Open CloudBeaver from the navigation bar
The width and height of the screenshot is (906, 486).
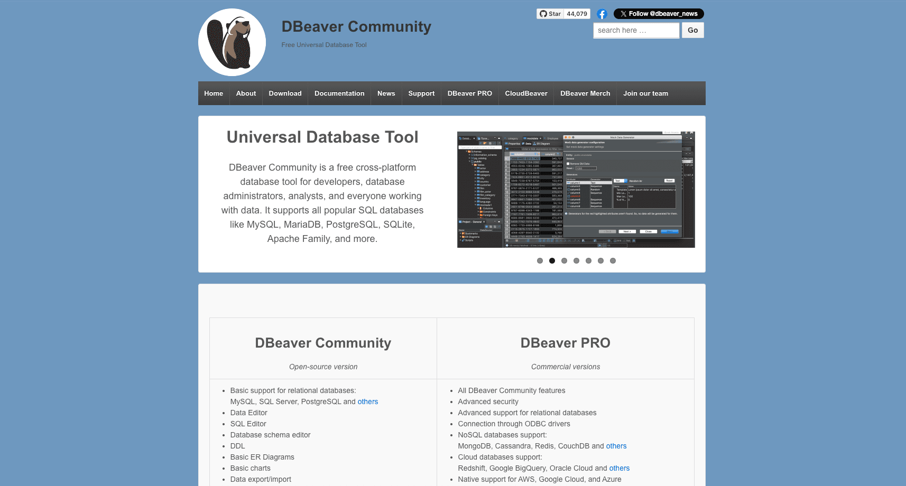pos(526,94)
